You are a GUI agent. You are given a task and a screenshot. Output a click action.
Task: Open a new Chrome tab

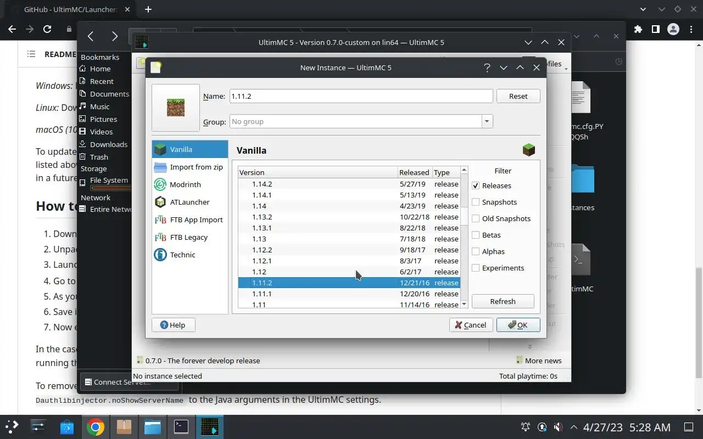[148, 9]
